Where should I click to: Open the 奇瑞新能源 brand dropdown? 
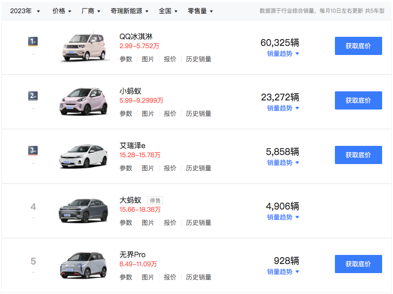[x=129, y=11]
